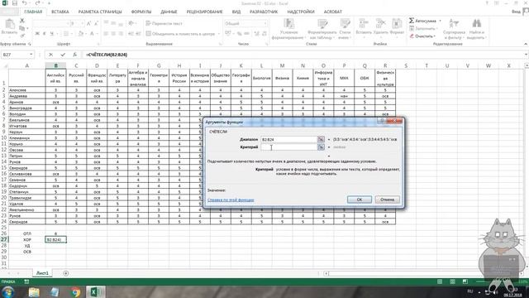Click the Insert cells (Вставить) icon
Screen dimensions: 529x298
[364, 24]
